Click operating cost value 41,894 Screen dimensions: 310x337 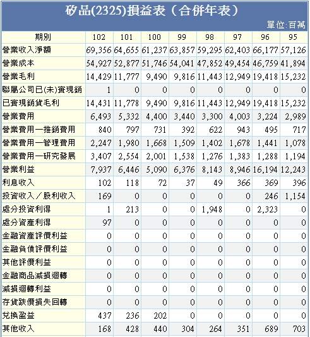pyautogui.click(x=293, y=64)
